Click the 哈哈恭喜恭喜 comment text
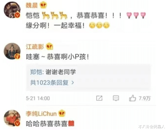The height and width of the screenshot is (131, 167). point(47,124)
